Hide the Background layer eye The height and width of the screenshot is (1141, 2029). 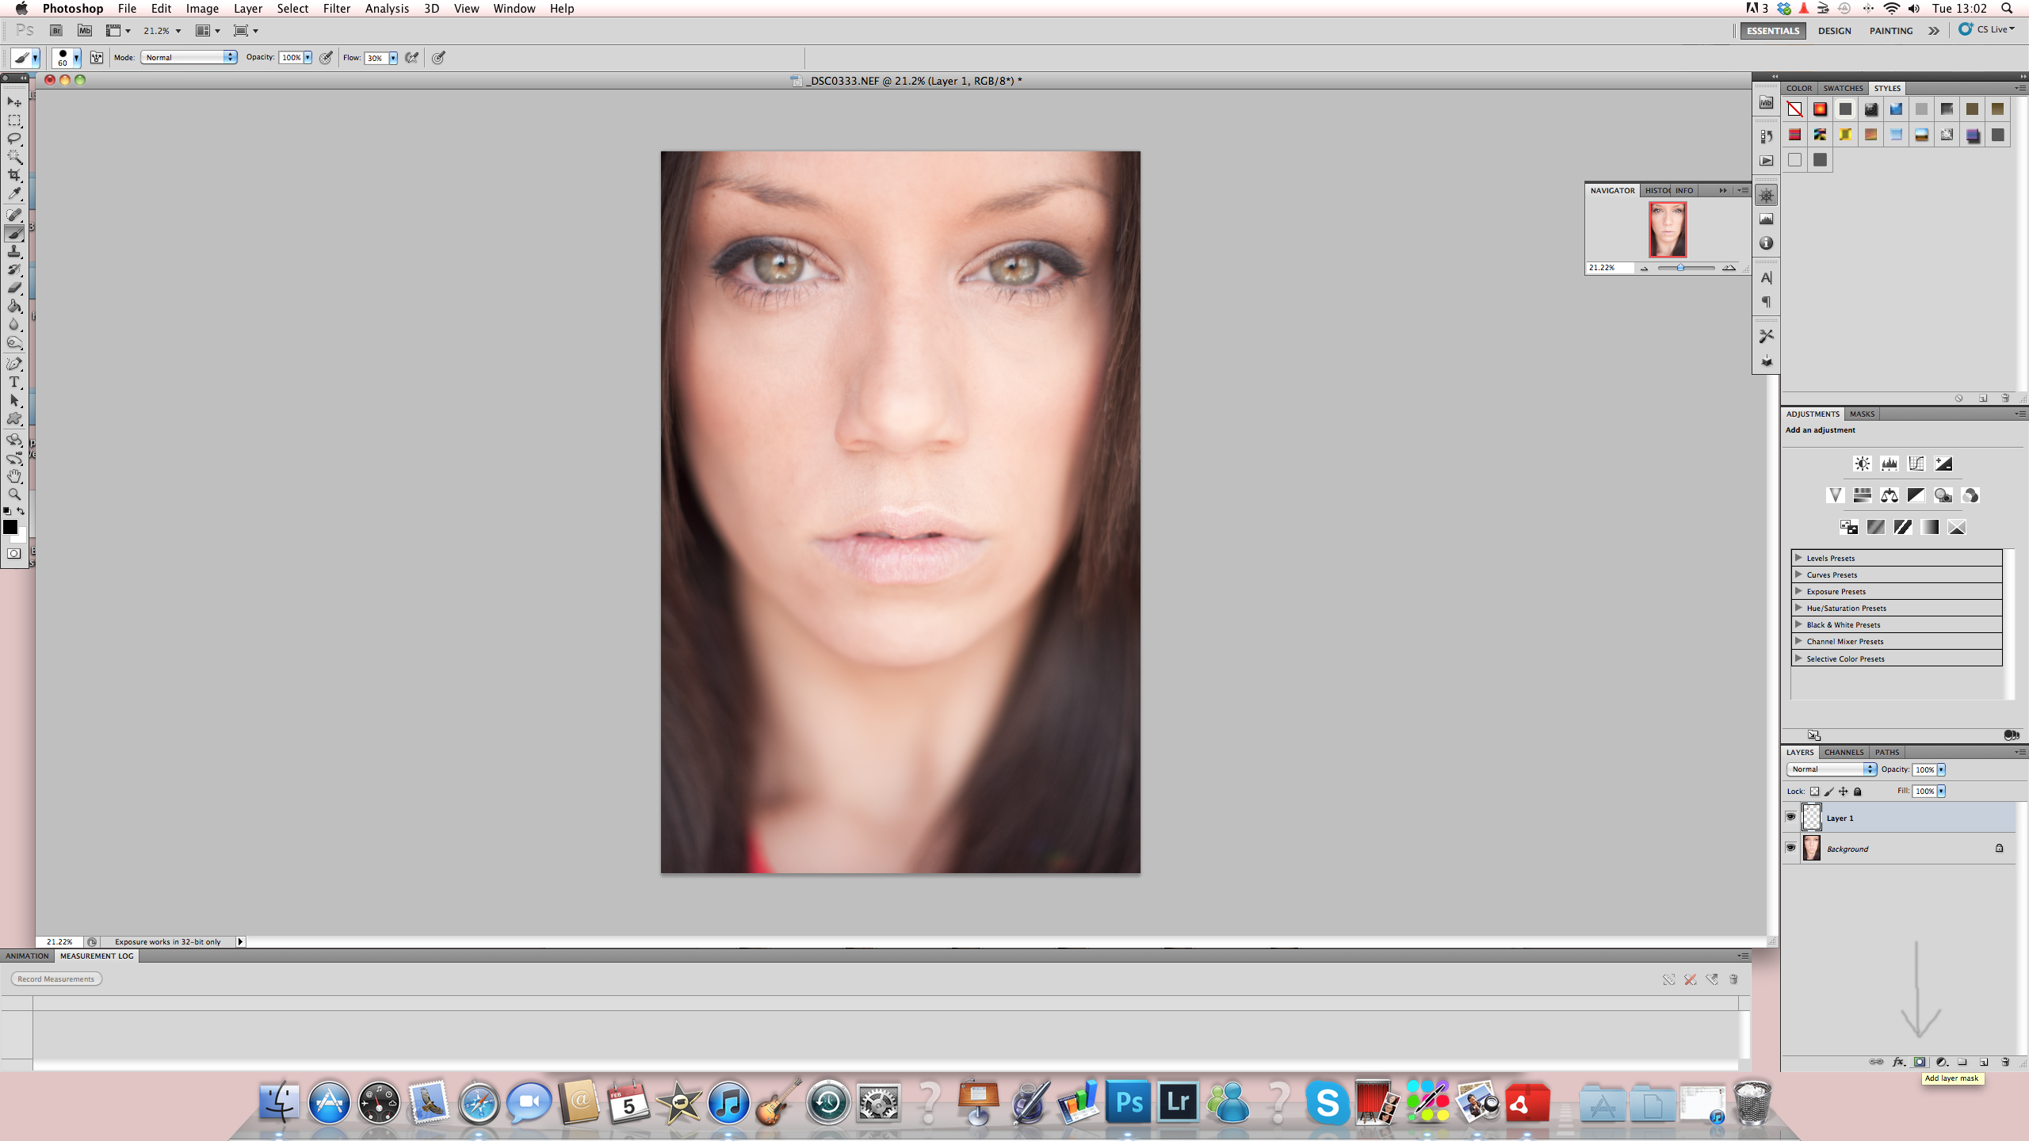click(1790, 848)
